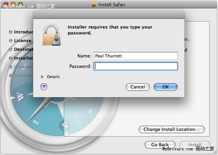This screenshot has height=155, width=218.
Task: Click the Install Safari title text
Action: 112,5
